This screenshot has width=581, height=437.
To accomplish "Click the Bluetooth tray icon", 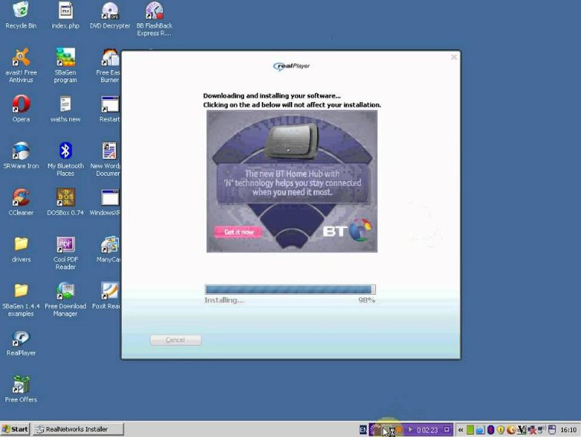I will [x=491, y=430].
